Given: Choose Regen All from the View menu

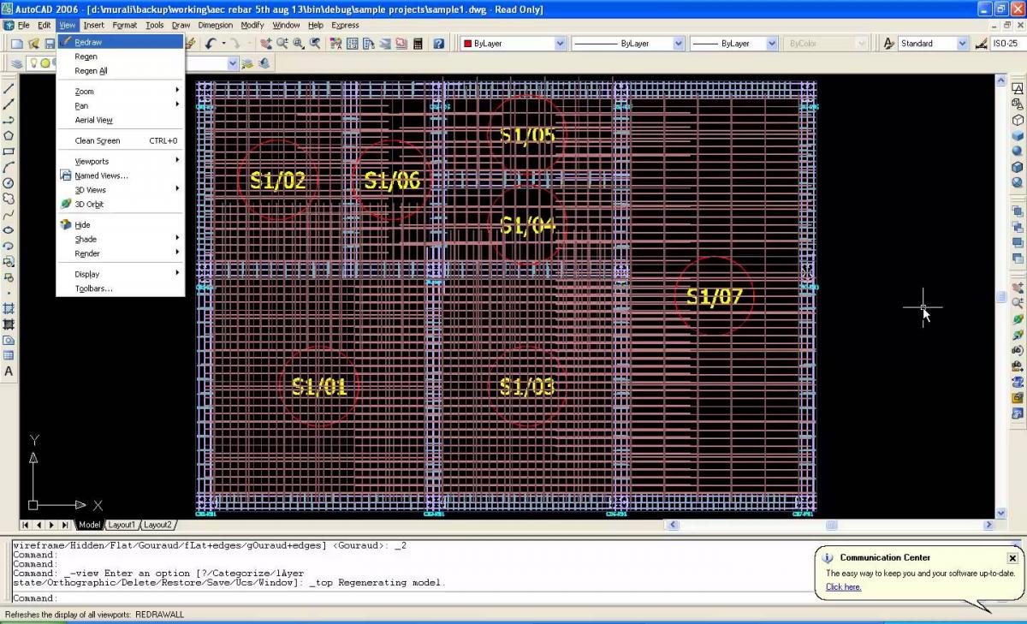Looking at the screenshot, I should pos(91,71).
